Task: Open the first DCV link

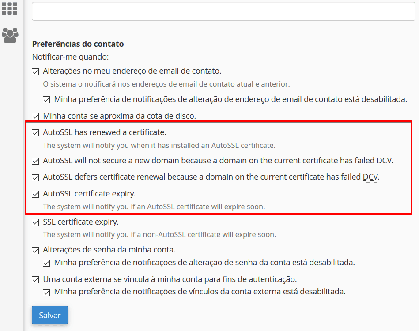Action: [384, 161]
